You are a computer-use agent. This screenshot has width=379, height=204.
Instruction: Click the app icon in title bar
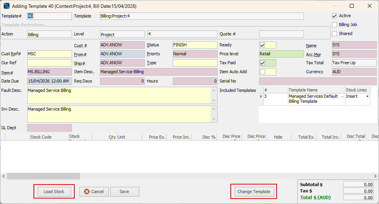click(7, 6)
